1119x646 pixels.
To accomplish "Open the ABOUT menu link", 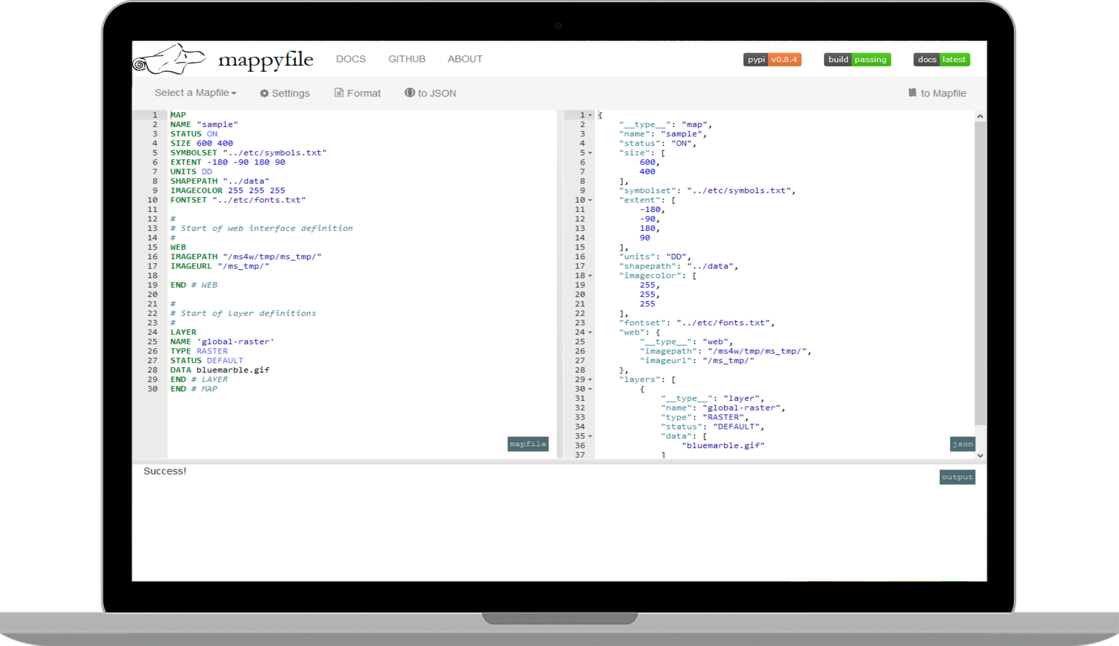I will click(465, 59).
